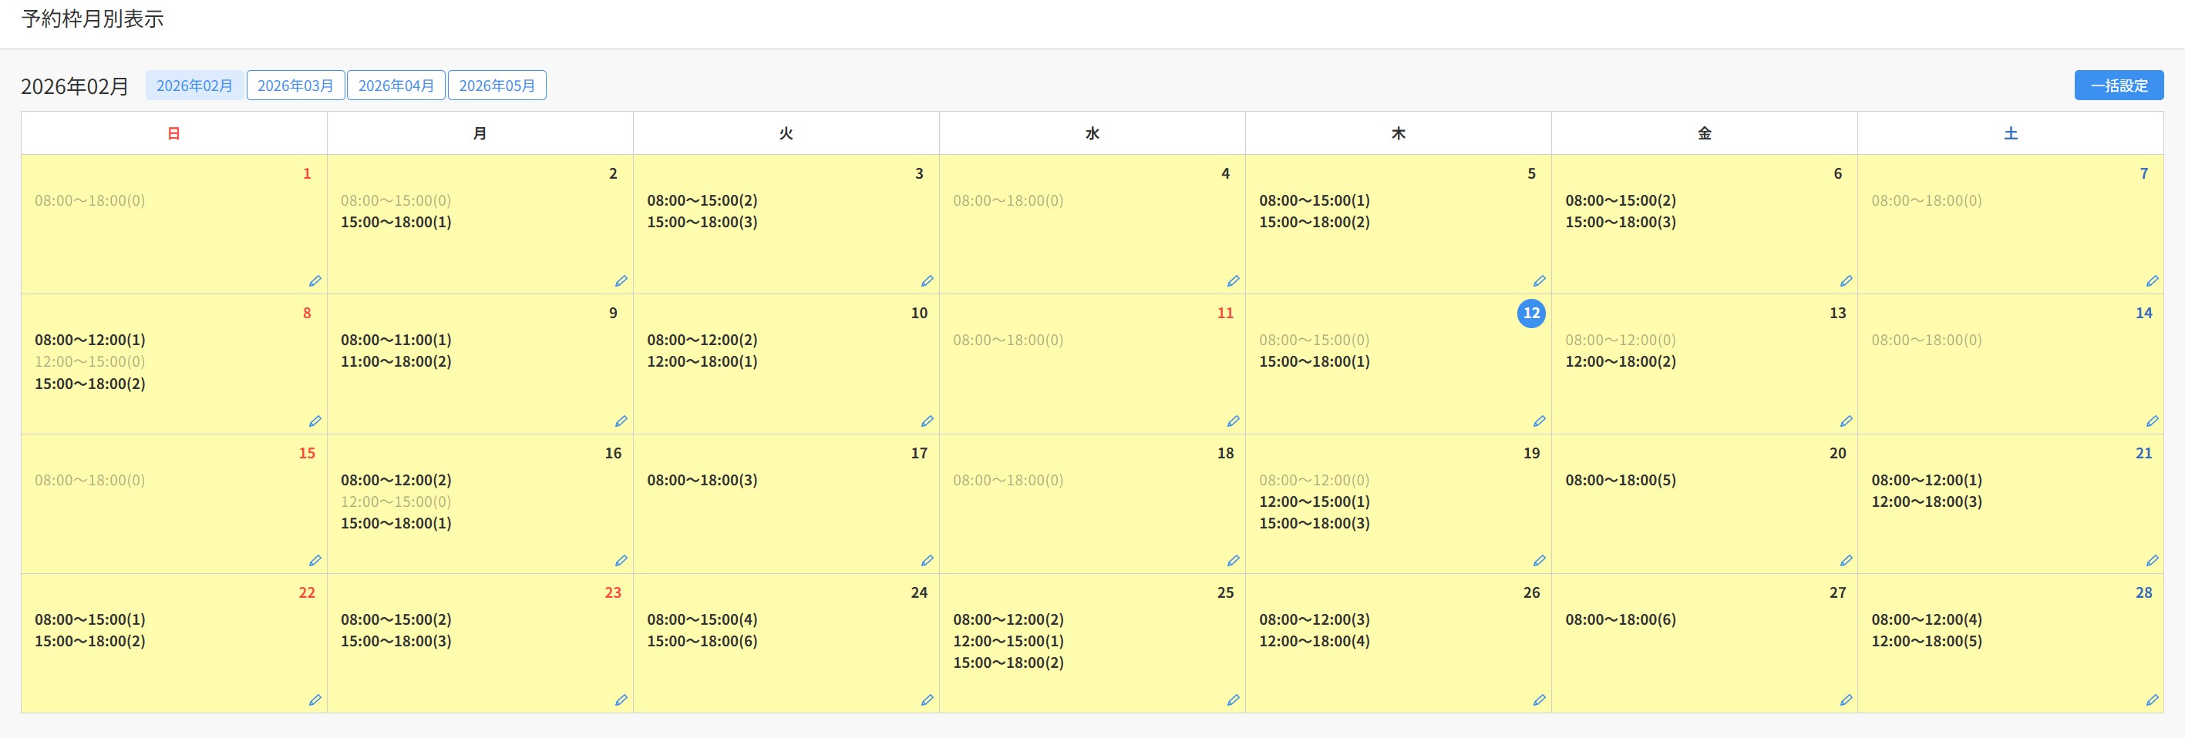Image resolution: width=2185 pixels, height=738 pixels.
Task: Select the 15:00〜18:00(6) slot on February 24
Action: (702, 642)
